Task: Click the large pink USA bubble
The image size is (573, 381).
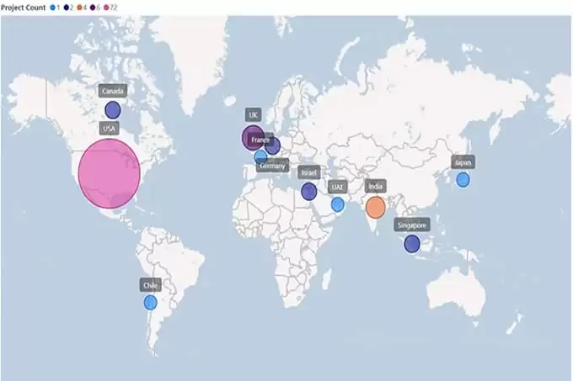Action: [110, 173]
